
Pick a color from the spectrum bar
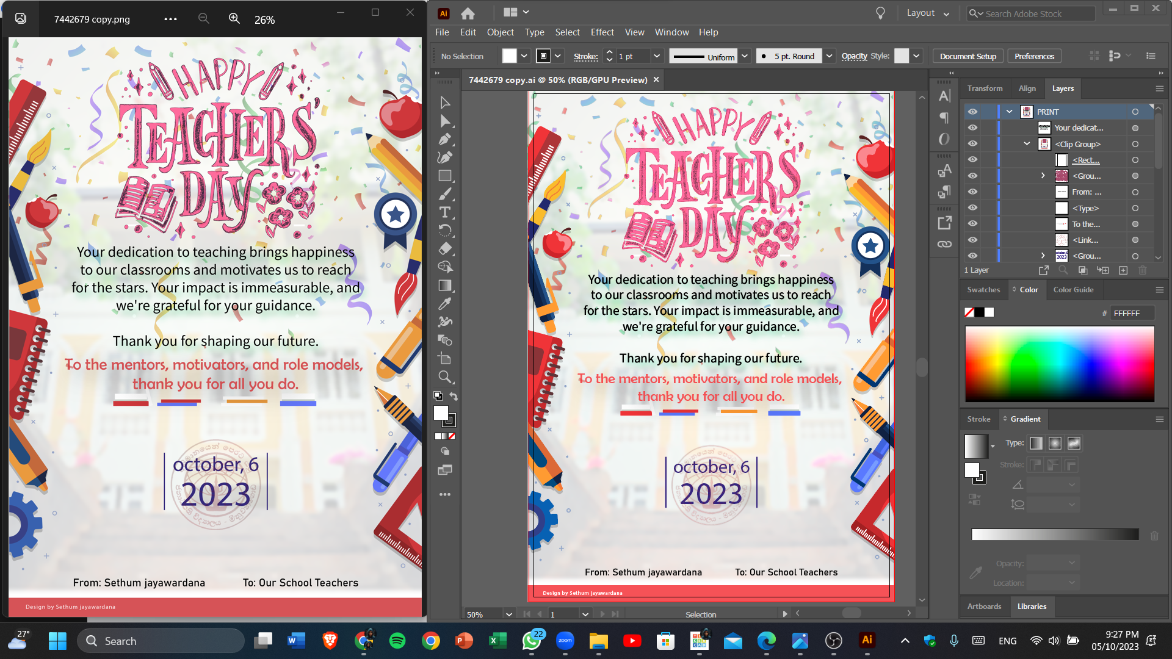(1059, 364)
